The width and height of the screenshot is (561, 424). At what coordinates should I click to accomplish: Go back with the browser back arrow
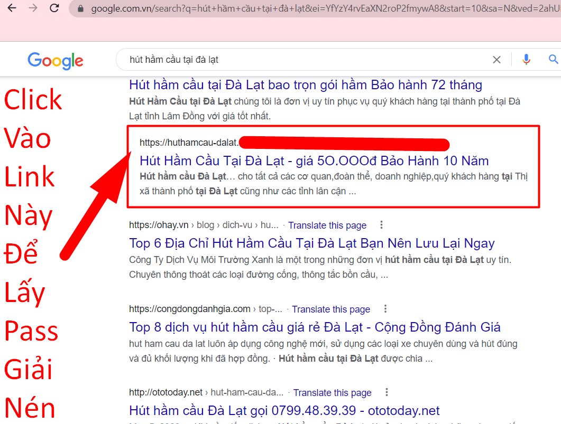(x=12, y=8)
